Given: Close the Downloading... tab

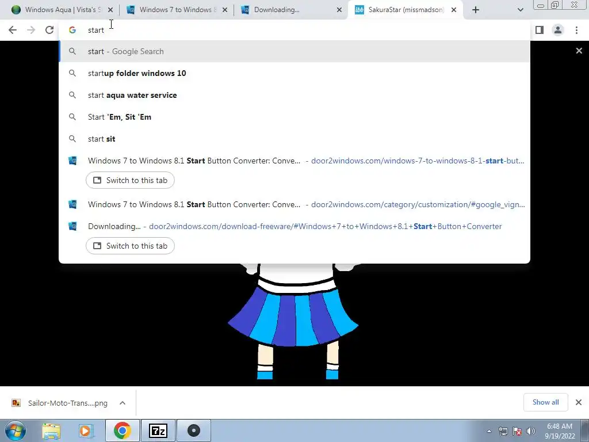Looking at the screenshot, I should [x=339, y=10].
